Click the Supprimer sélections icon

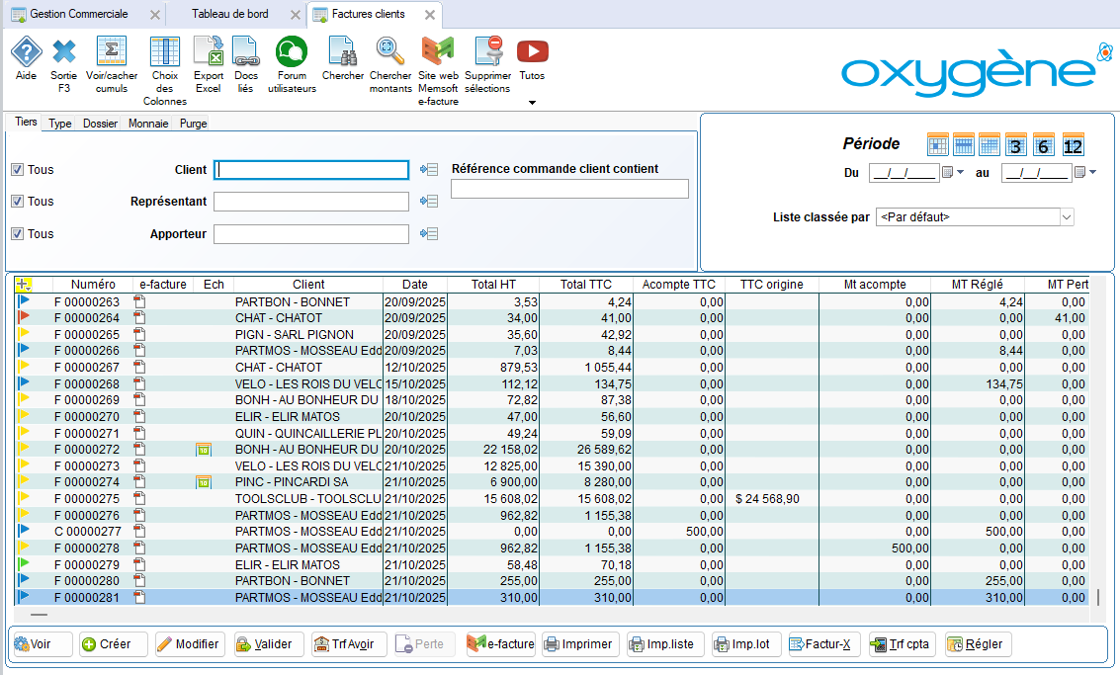487,52
